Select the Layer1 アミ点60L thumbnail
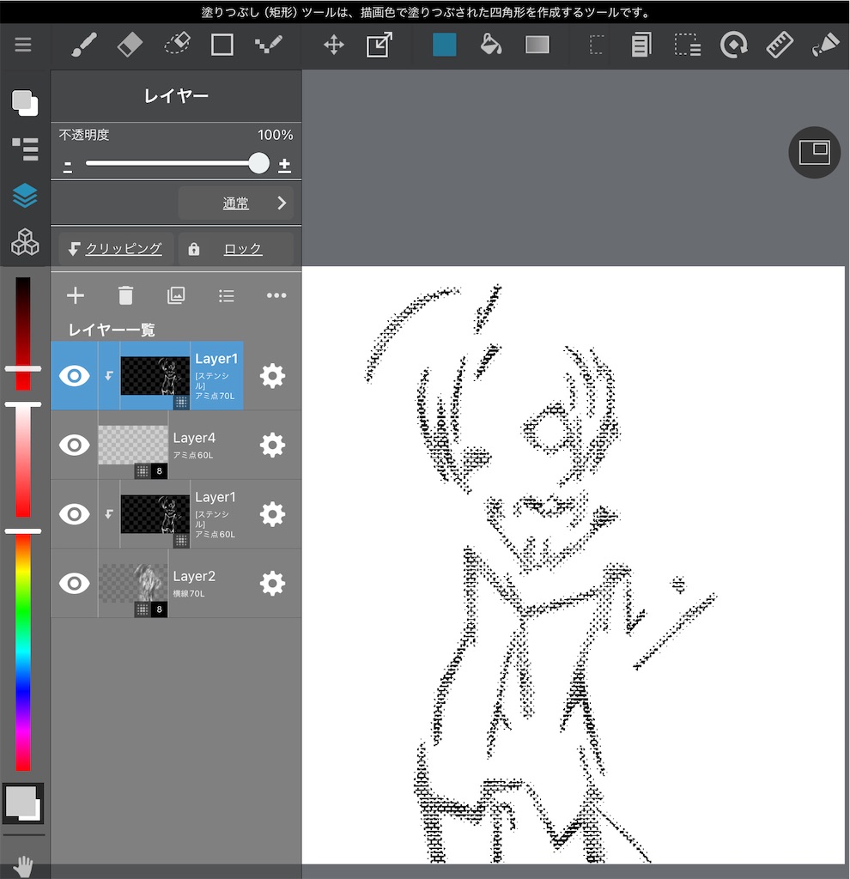This screenshot has width=850, height=879. click(x=155, y=514)
